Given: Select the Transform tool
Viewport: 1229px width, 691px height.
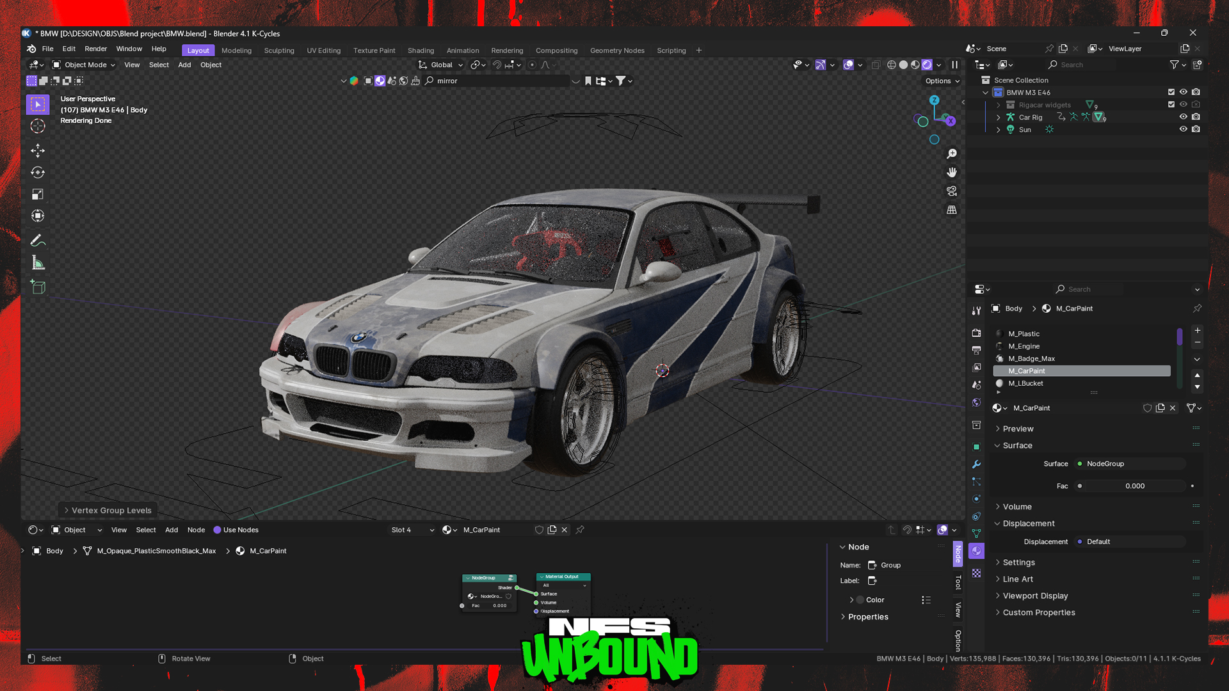Looking at the screenshot, I should (38, 216).
